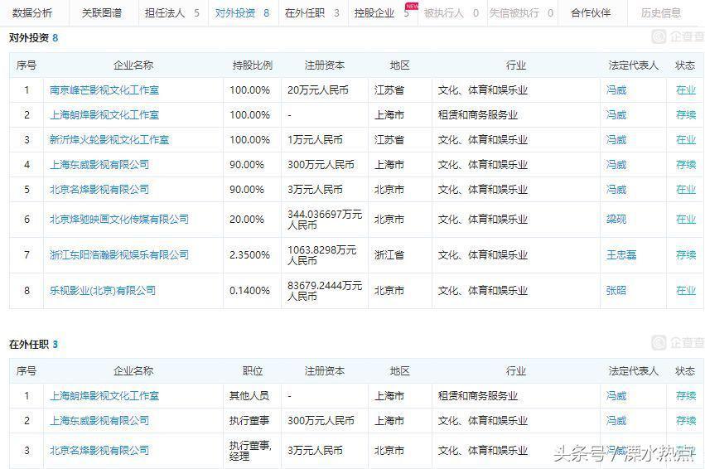Open 乐视影业(北京)有限公司 link
Viewport: 705px width, 469px height.
(x=103, y=291)
